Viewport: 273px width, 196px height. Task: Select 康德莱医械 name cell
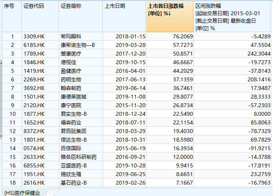[x=81, y=97]
